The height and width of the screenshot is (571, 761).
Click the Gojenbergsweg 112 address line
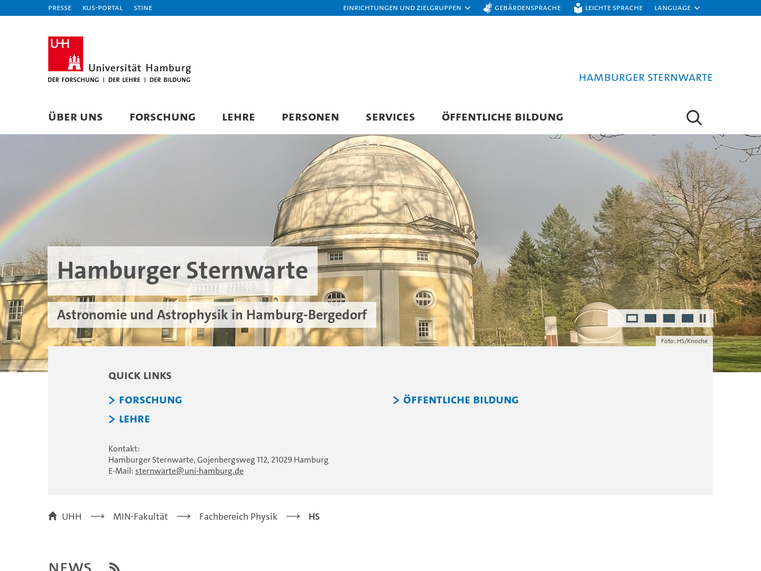(x=218, y=459)
